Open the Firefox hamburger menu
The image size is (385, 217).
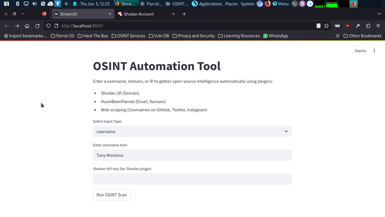pos(378,26)
